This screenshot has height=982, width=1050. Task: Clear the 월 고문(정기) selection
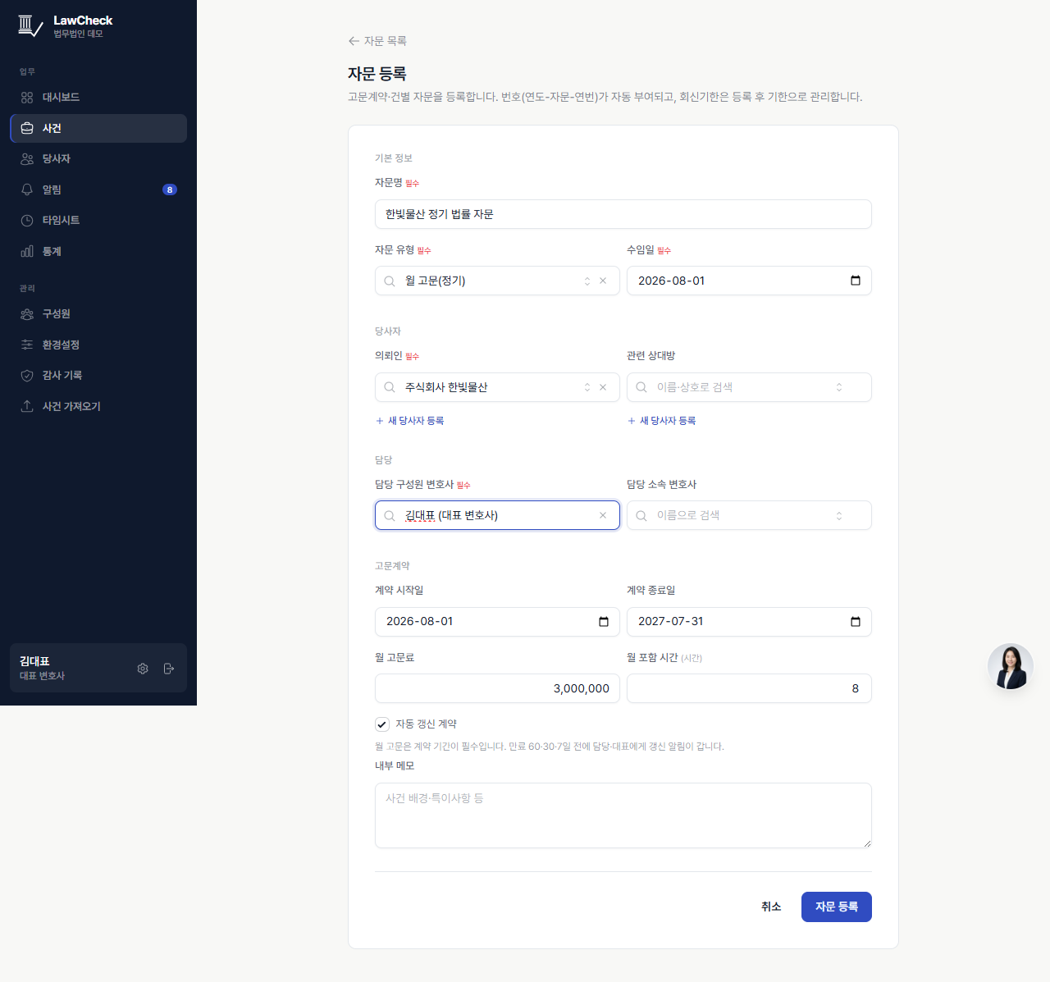tap(603, 281)
